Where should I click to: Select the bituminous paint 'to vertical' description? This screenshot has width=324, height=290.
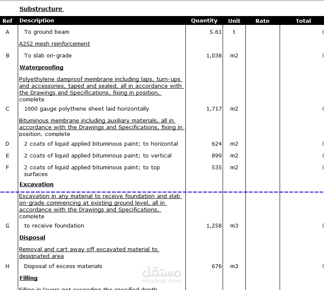pos(98,155)
